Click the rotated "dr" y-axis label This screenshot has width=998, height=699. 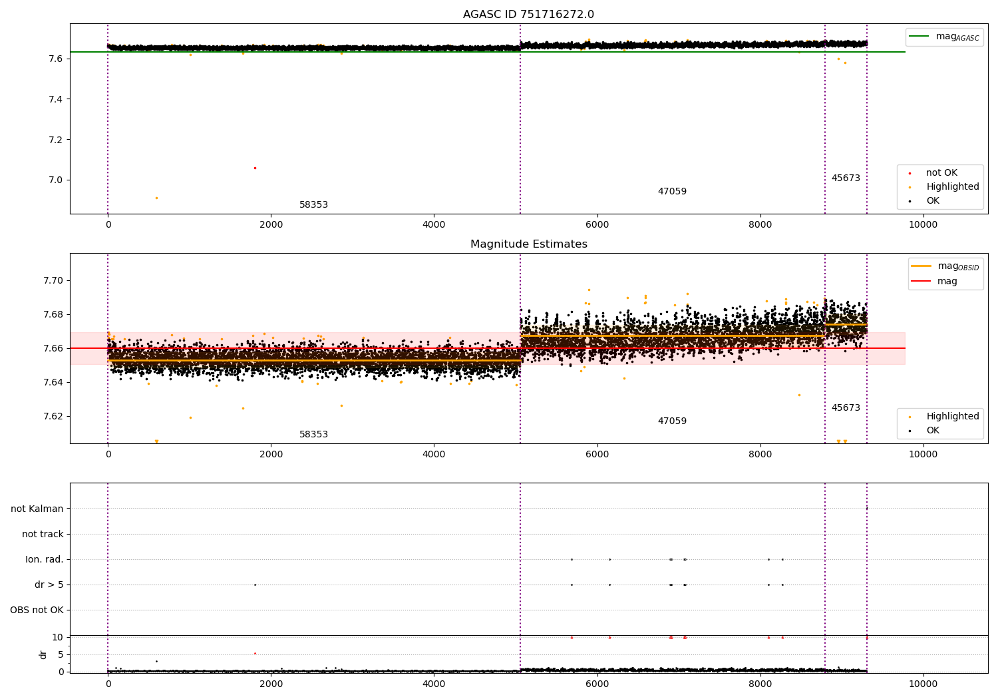click(x=43, y=654)
